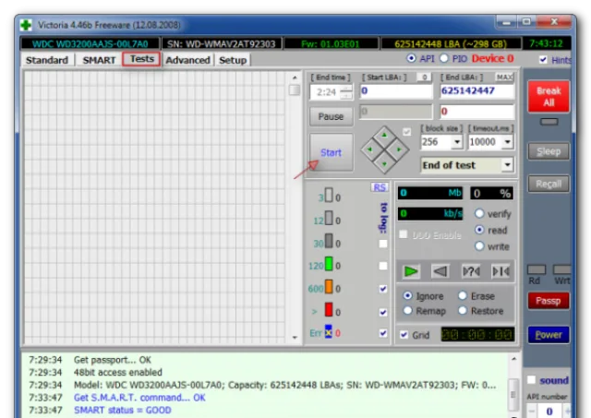The height and width of the screenshot is (418, 591).
Task: Click the 0 start LBA reset button
Action: tap(425, 78)
